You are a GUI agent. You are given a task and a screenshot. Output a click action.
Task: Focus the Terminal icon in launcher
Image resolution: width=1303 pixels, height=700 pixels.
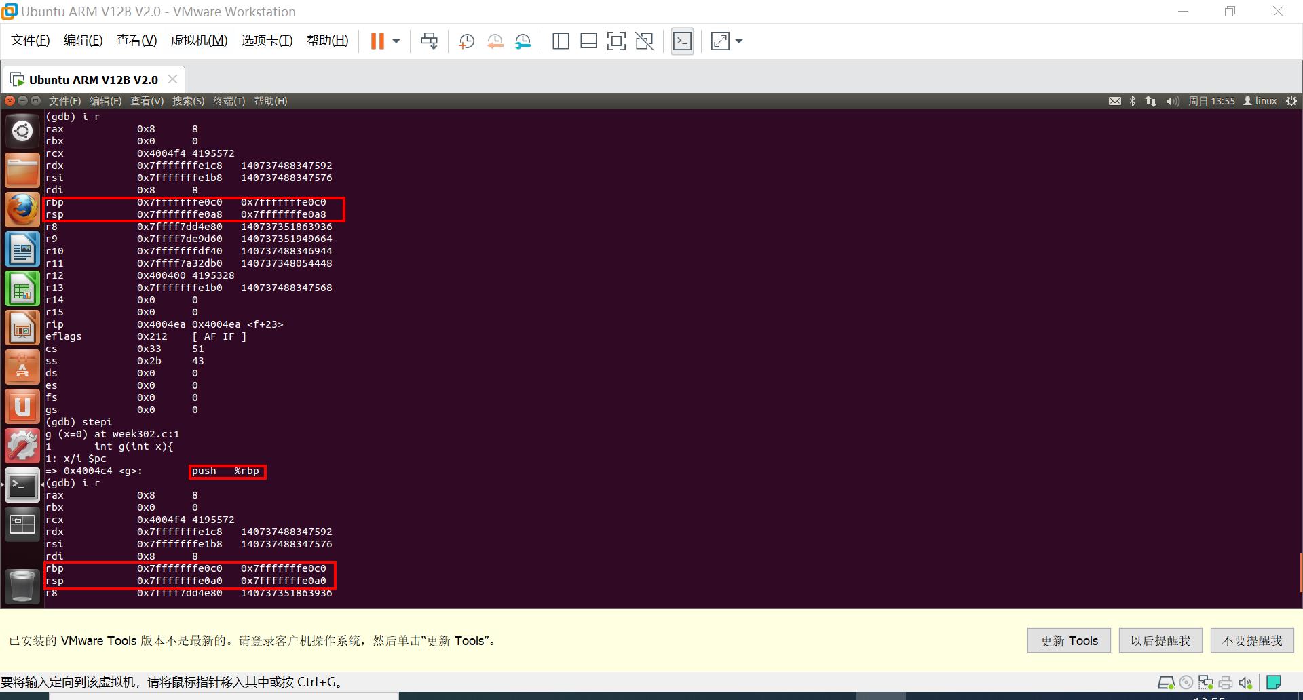(22, 485)
